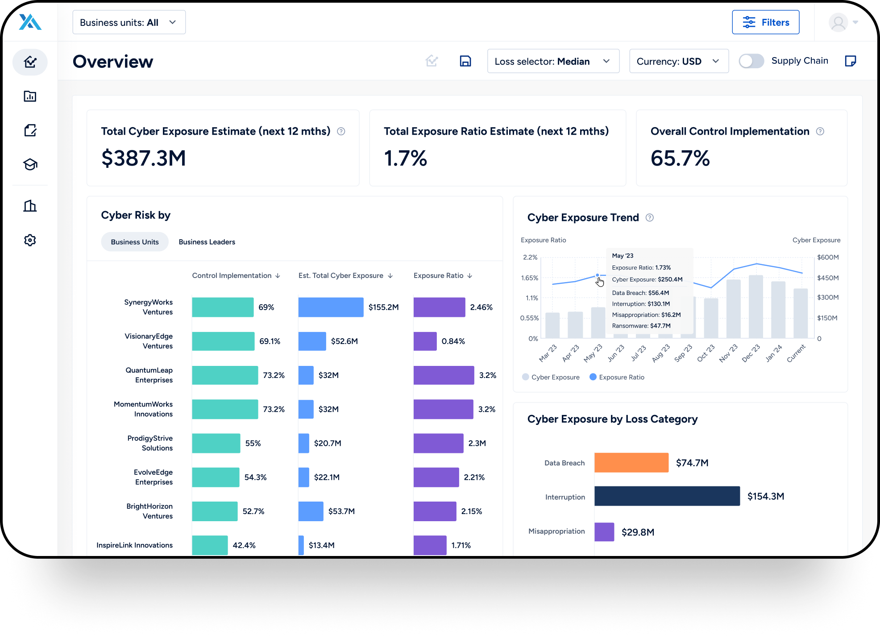Viewport: 880px width, 639px height.
Task: Enable the Supply Chain toggle
Action: point(751,61)
